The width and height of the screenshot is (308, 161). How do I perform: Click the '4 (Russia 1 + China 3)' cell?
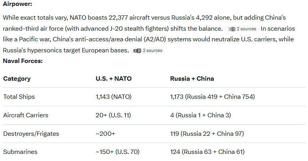[x=200, y=115]
